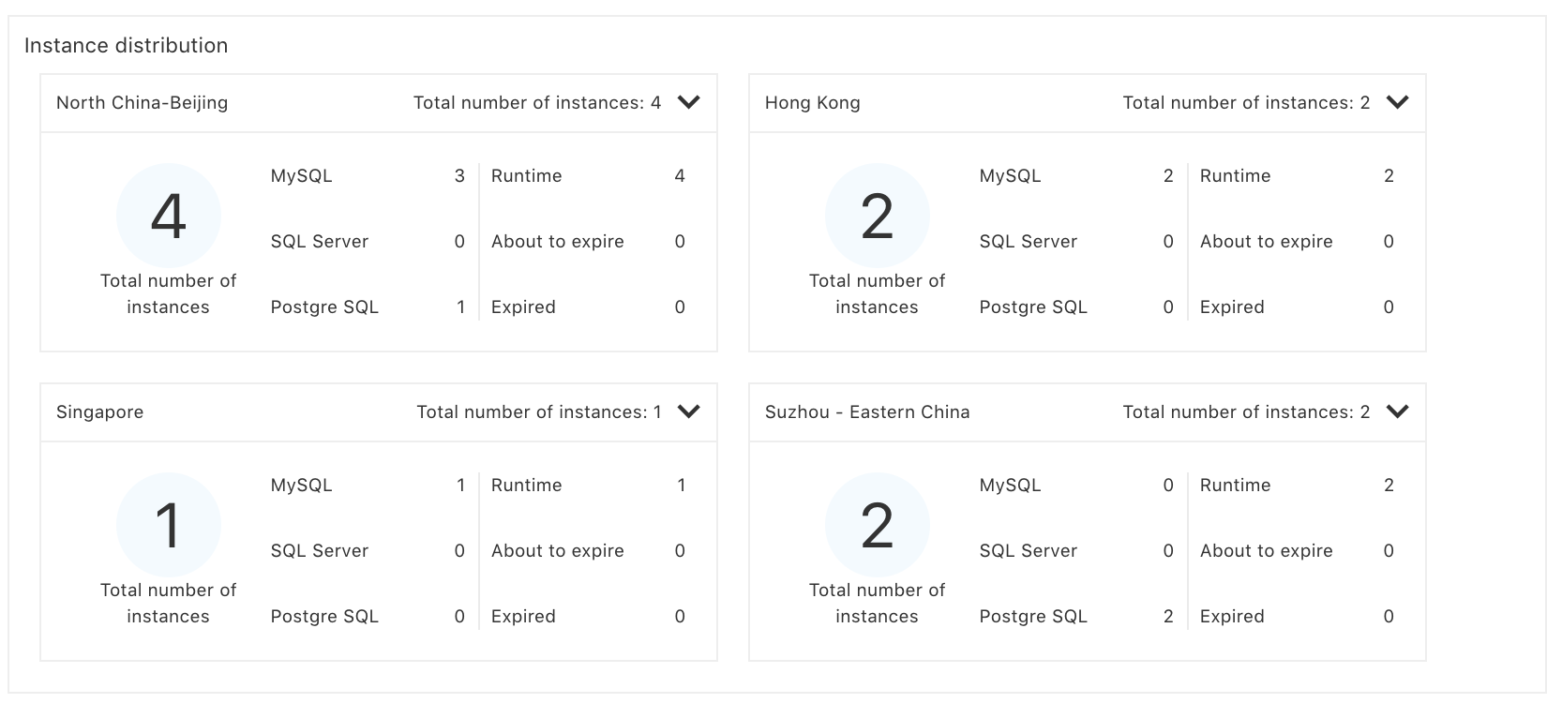Click the Instance distribution heading

point(126,45)
